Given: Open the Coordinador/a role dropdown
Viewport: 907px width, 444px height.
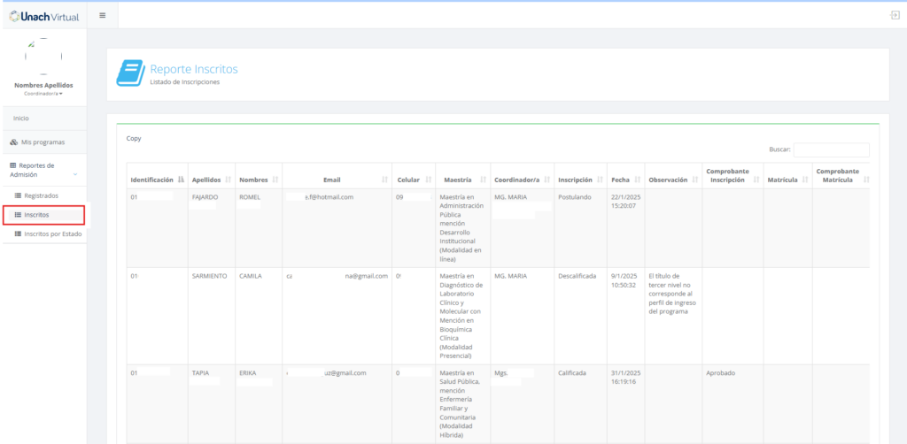Looking at the screenshot, I should pos(43,93).
